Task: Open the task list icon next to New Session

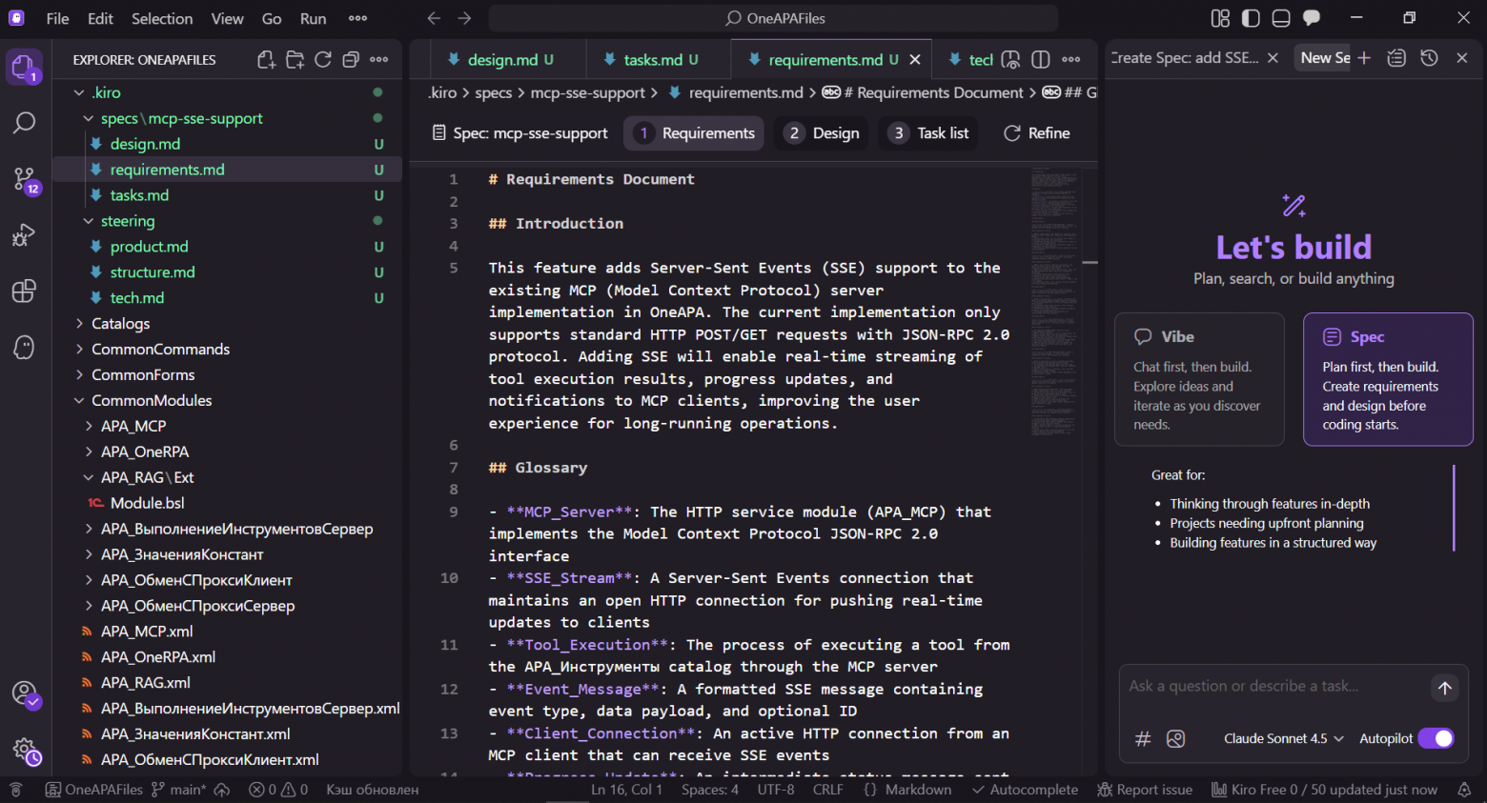Action: (1396, 57)
